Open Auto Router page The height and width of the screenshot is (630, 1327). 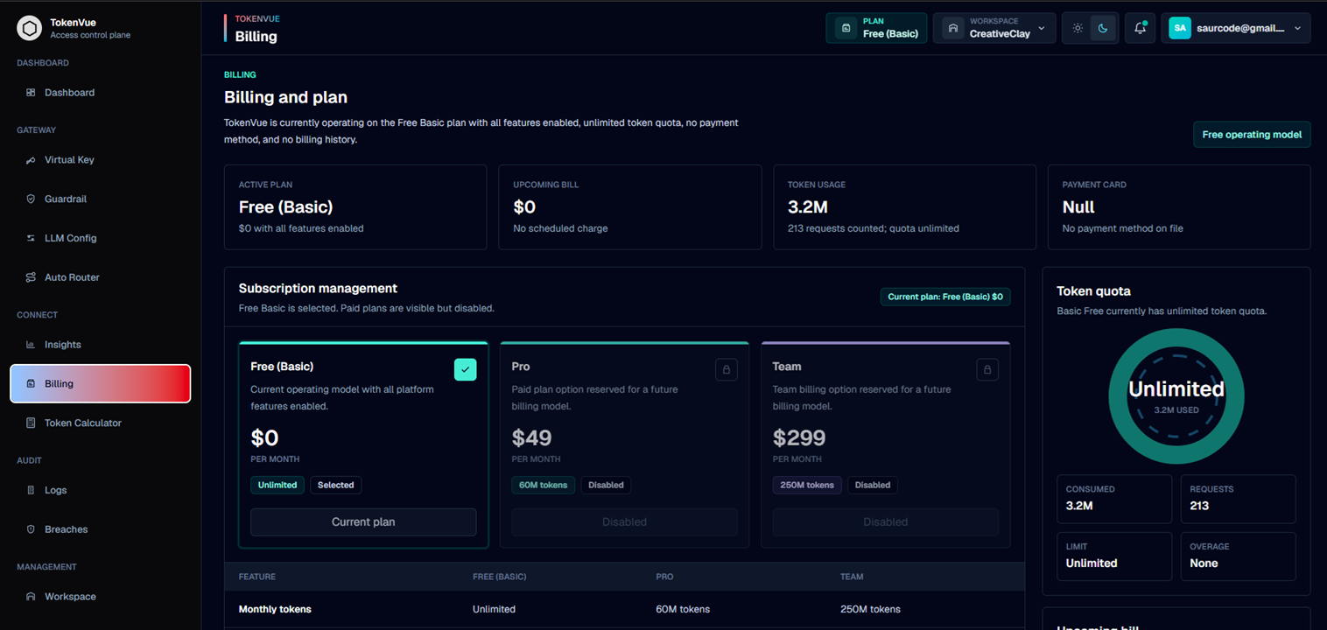coord(100,277)
